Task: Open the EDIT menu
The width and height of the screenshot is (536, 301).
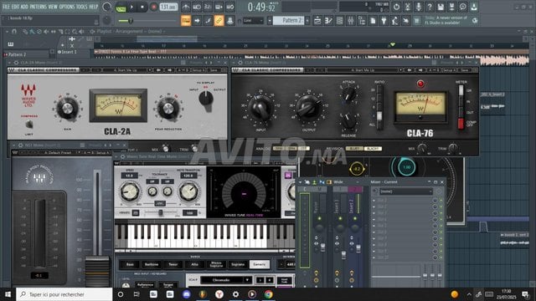Action: [16, 7]
